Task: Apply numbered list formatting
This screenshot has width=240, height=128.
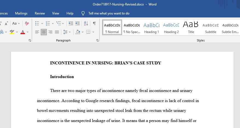Action: coord(48,23)
